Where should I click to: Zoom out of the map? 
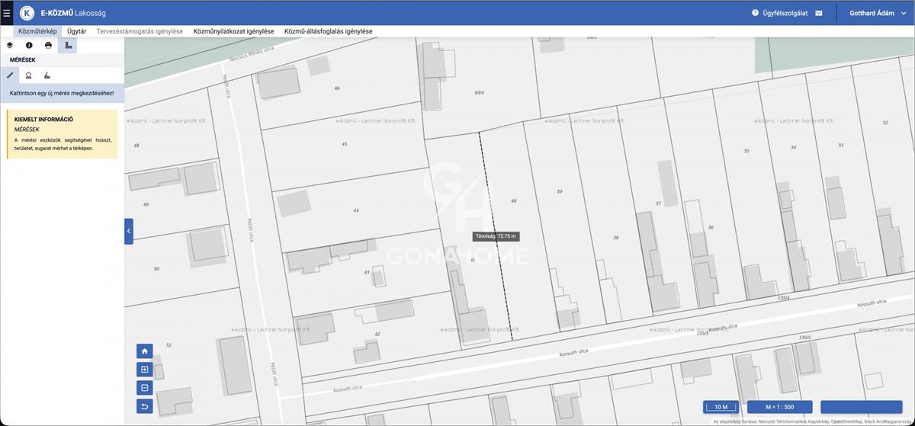click(x=145, y=388)
